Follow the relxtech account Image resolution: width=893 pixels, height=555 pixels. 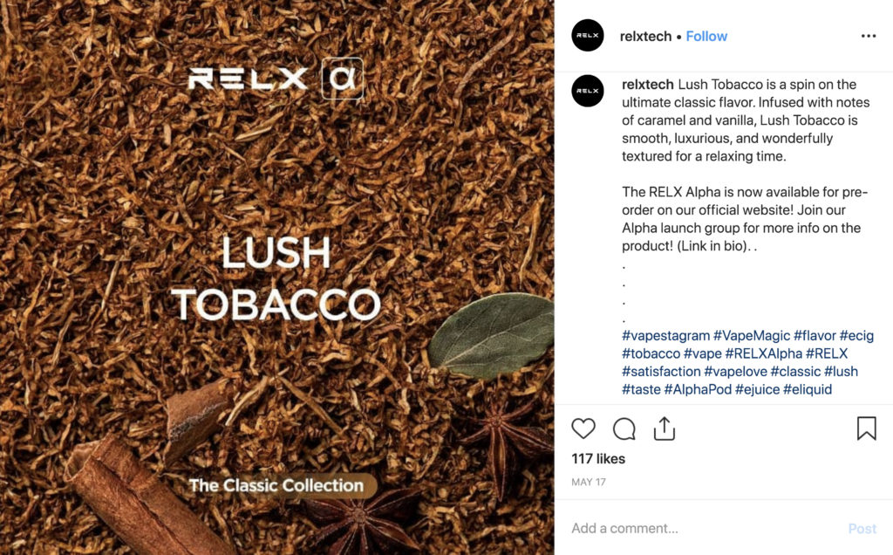pyautogui.click(x=706, y=36)
